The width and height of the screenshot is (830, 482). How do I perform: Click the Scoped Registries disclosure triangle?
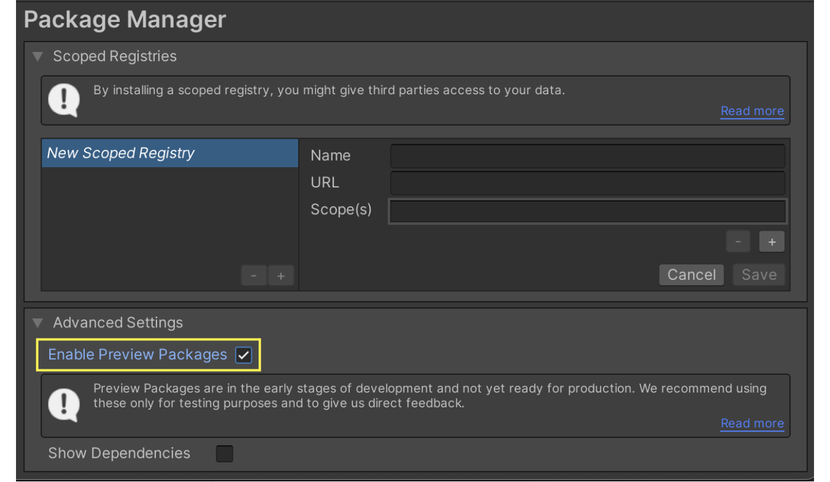[37, 56]
